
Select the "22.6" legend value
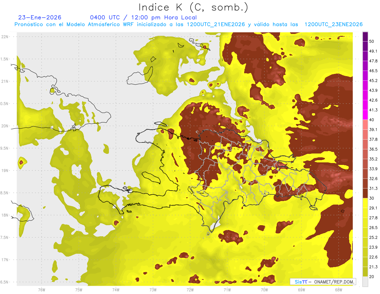[x=373, y=257]
